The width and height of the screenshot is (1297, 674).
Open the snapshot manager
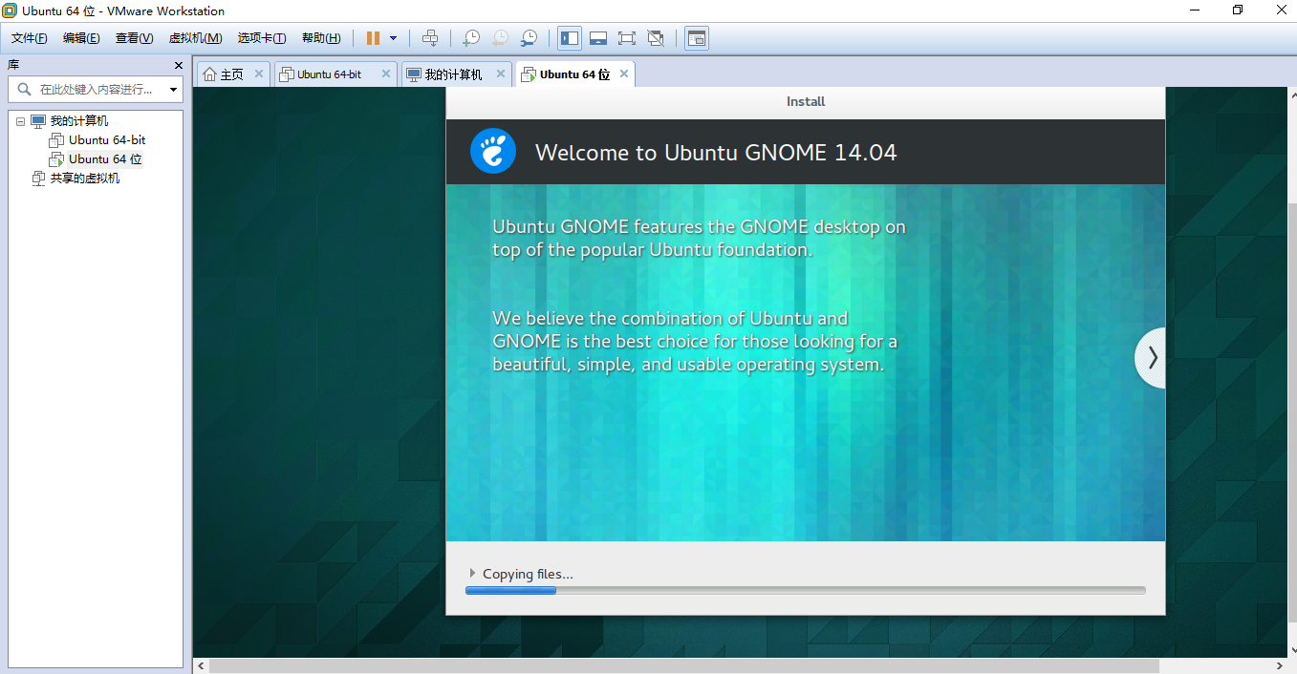529,38
